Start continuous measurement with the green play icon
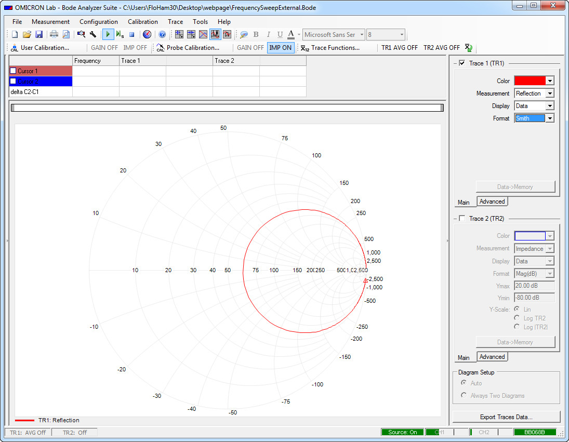This screenshot has width=569, height=442. pyautogui.click(x=108, y=34)
